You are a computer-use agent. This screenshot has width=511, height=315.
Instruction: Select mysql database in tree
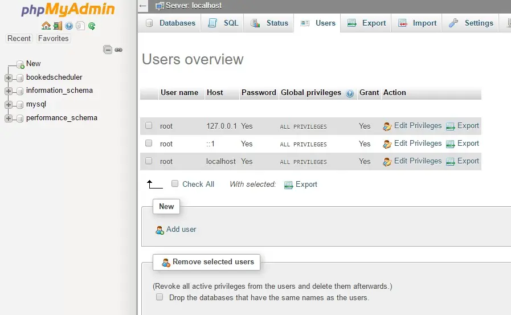tap(36, 104)
